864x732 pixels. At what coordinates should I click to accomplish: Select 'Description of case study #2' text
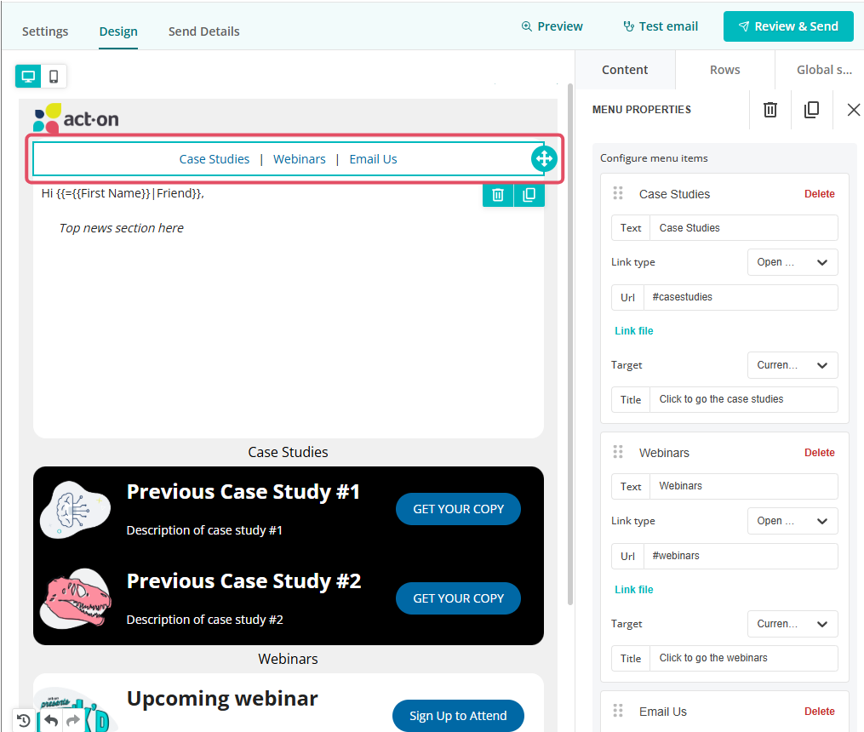(x=204, y=620)
